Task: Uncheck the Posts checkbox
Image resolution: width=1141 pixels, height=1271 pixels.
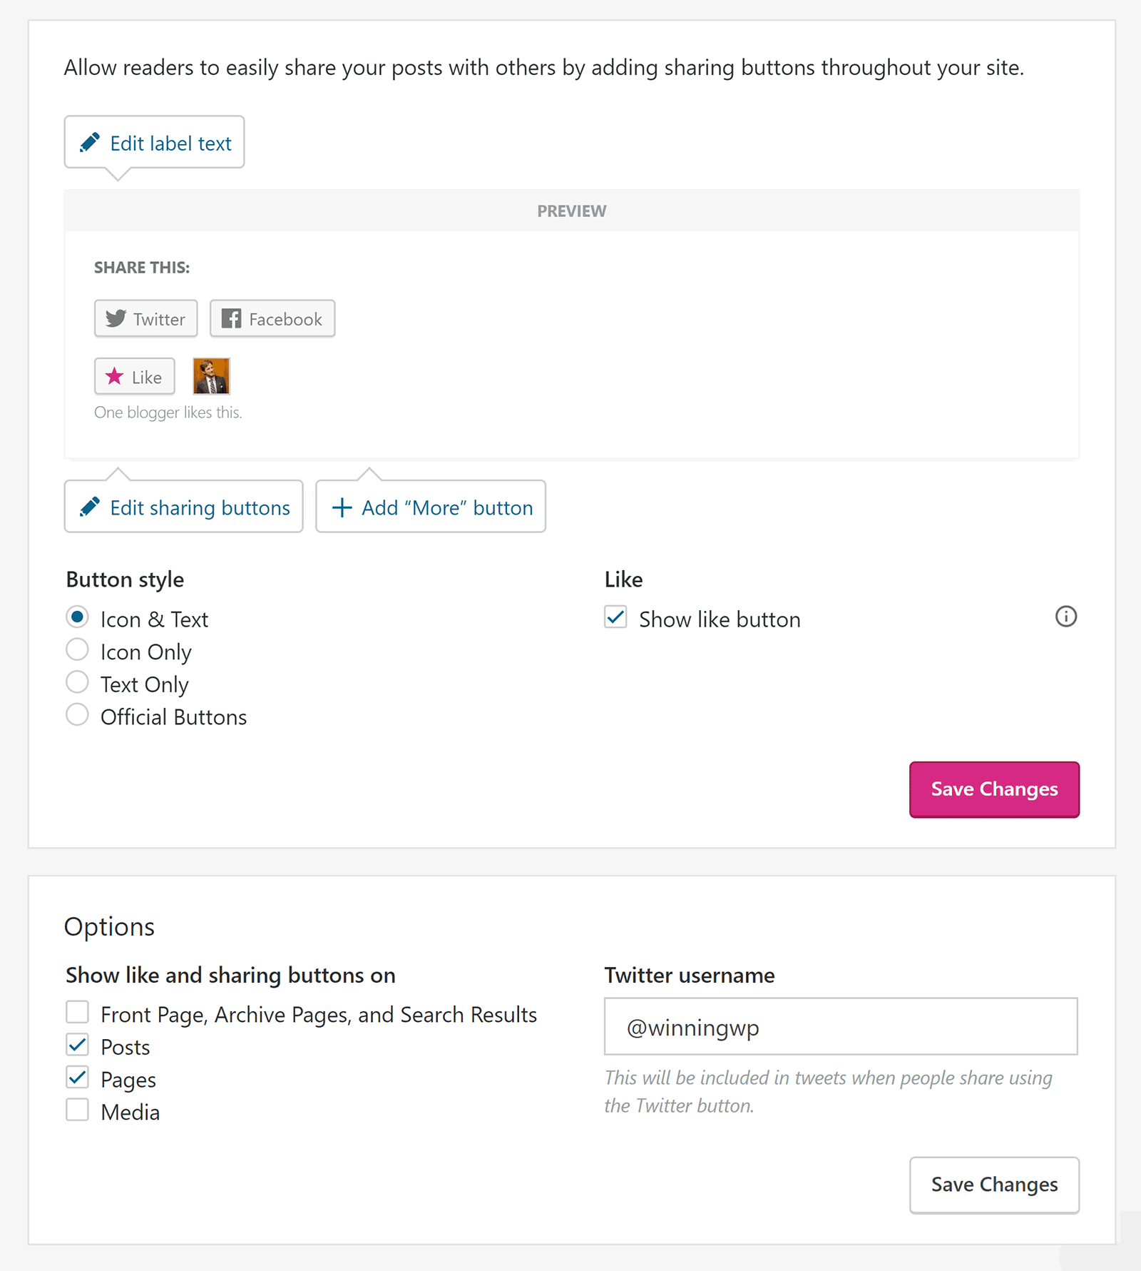Action: 77,1045
